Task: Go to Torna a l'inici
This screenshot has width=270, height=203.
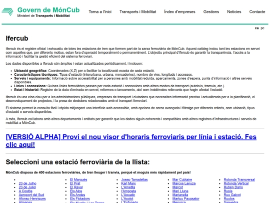Action: [100, 12]
